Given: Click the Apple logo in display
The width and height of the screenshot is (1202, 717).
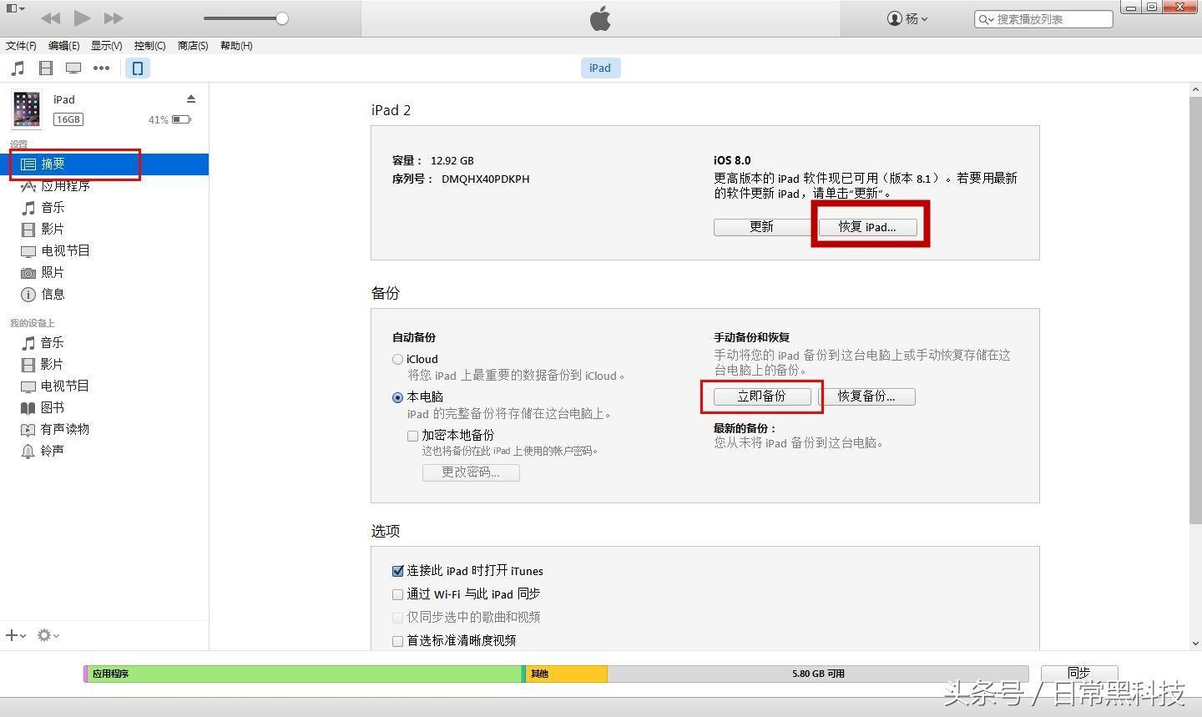Looking at the screenshot, I should (600, 18).
